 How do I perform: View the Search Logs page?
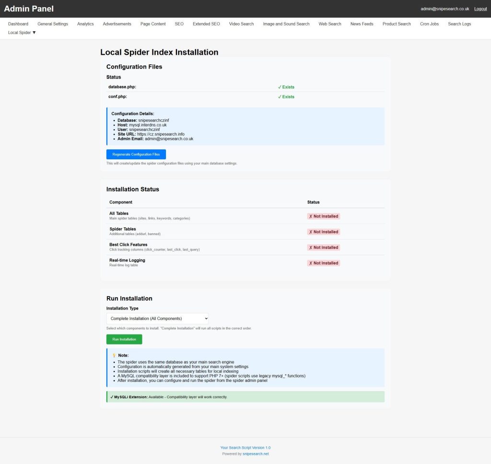point(459,24)
